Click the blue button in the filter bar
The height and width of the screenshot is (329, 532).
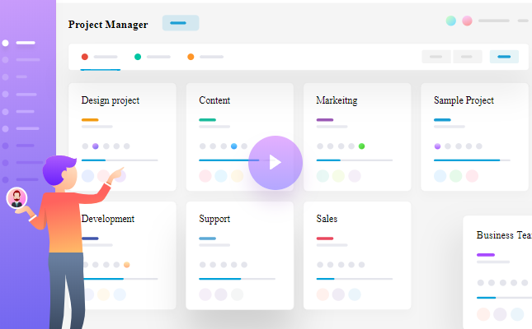tap(504, 57)
